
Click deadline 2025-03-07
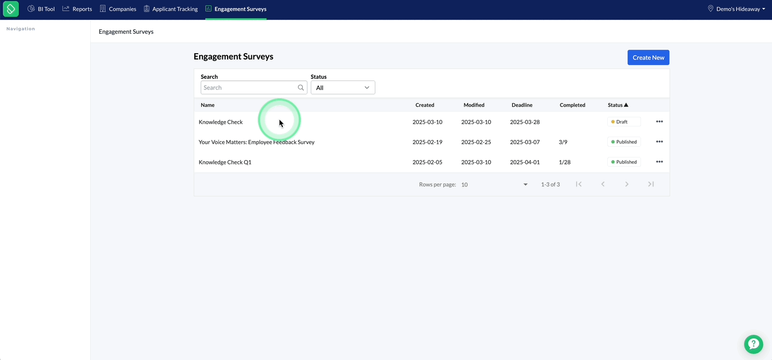[525, 142]
